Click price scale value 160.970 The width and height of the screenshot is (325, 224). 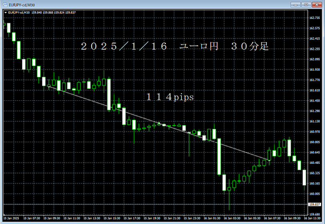point(315,132)
